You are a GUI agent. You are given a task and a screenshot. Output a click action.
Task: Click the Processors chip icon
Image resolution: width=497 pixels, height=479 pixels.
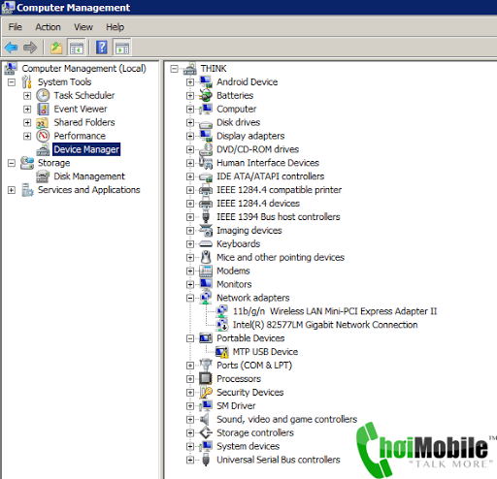pyautogui.click(x=206, y=379)
